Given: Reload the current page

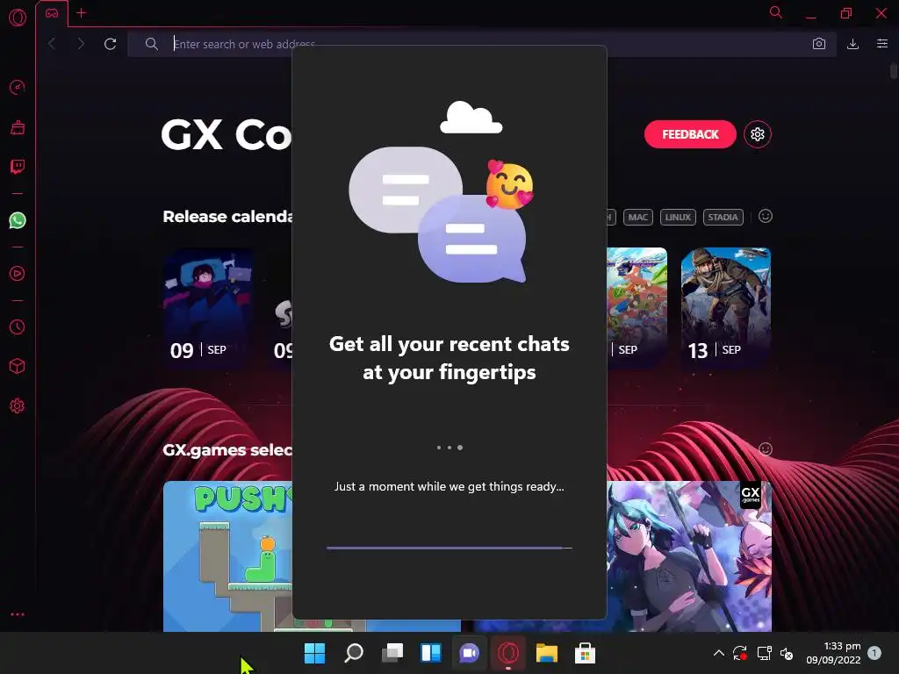Looking at the screenshot, I should [110, 44].
